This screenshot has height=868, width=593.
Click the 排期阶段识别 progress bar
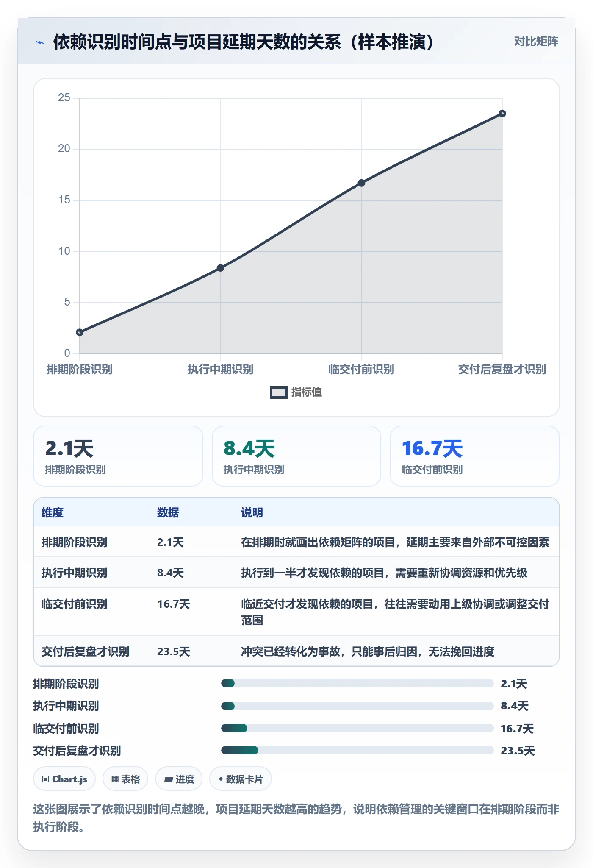tap(357, 683)
